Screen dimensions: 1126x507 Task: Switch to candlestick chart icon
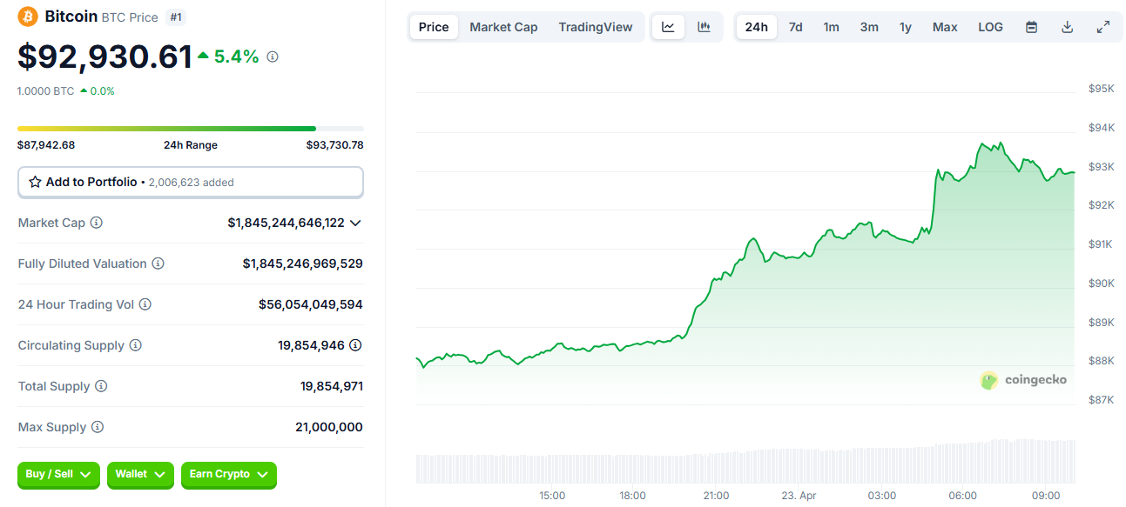(x=704, y=27)
